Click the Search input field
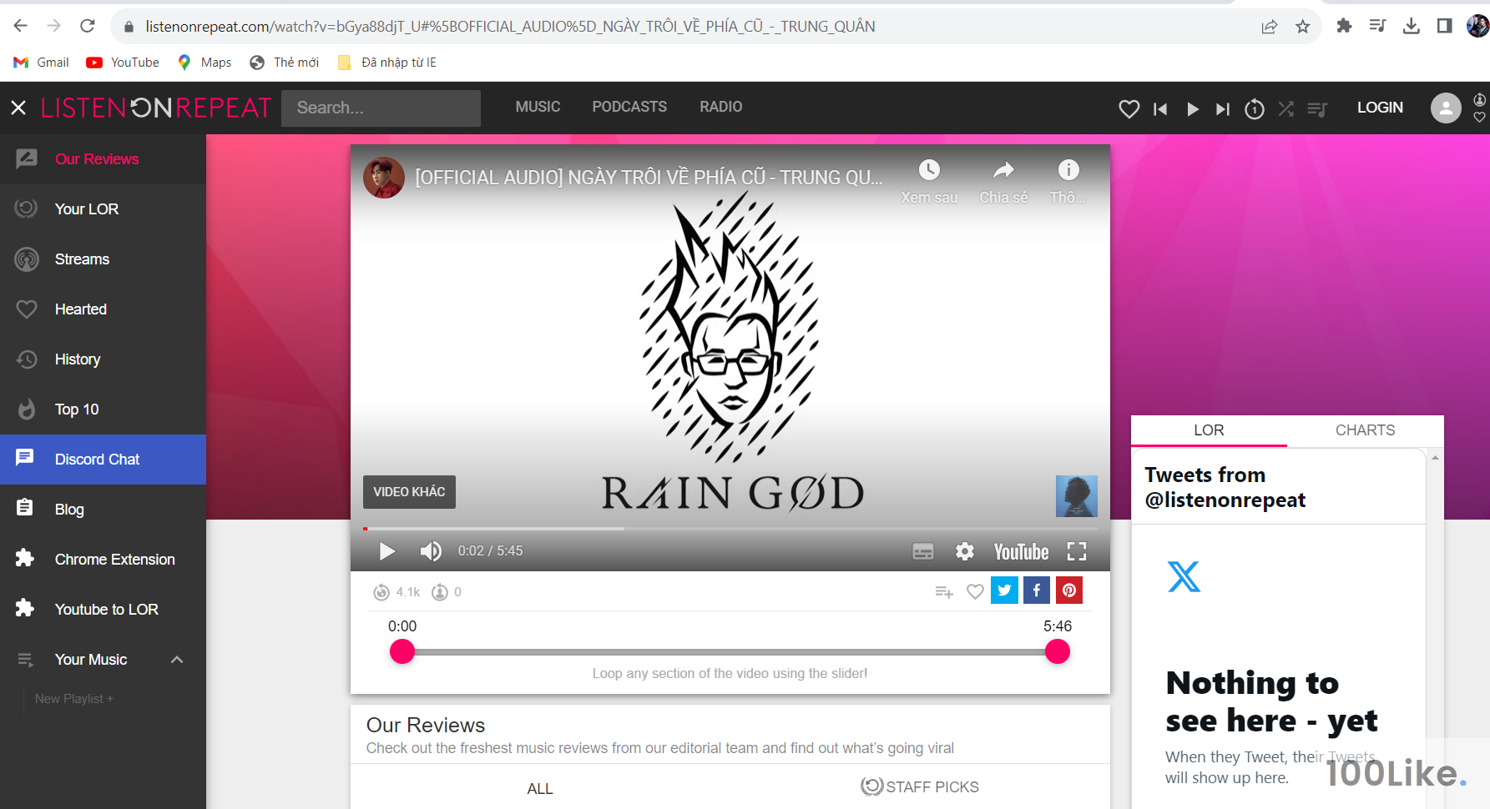This screenshot has width=1490, height=809. [381, 108]
